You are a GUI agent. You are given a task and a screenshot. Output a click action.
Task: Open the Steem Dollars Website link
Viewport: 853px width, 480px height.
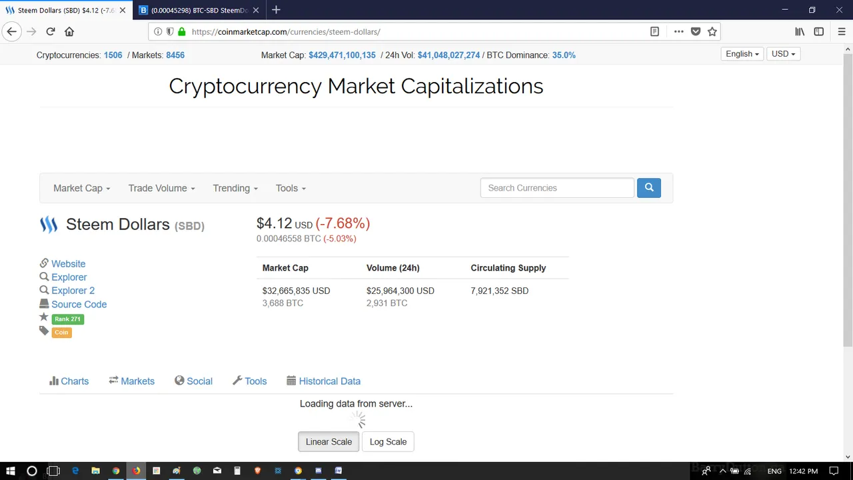pos(68,264)
